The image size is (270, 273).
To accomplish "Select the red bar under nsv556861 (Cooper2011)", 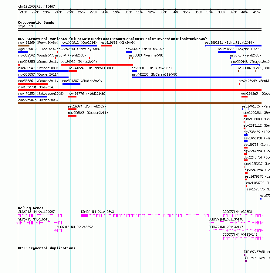I will tap(33, 84).
